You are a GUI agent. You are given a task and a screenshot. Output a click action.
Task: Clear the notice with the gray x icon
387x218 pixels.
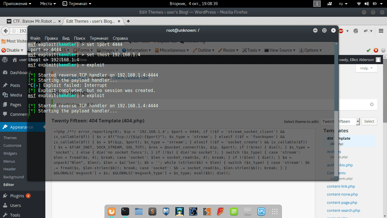pos(372,104)
